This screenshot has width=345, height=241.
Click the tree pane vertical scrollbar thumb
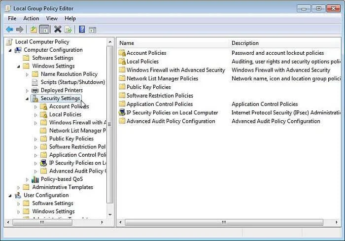(110, 125)
